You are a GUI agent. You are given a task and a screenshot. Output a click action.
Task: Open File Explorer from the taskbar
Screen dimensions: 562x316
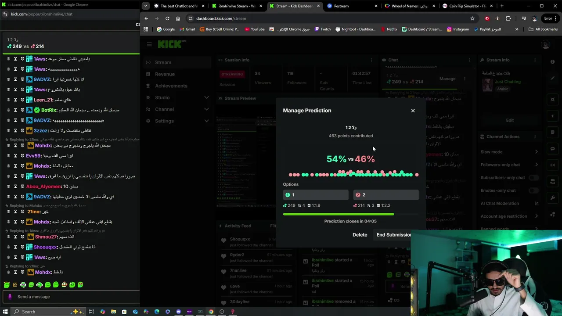[113, 312]
